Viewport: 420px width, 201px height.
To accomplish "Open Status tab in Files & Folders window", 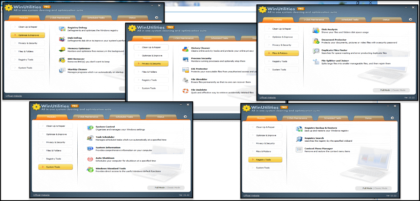I will (x=386, y=20).
